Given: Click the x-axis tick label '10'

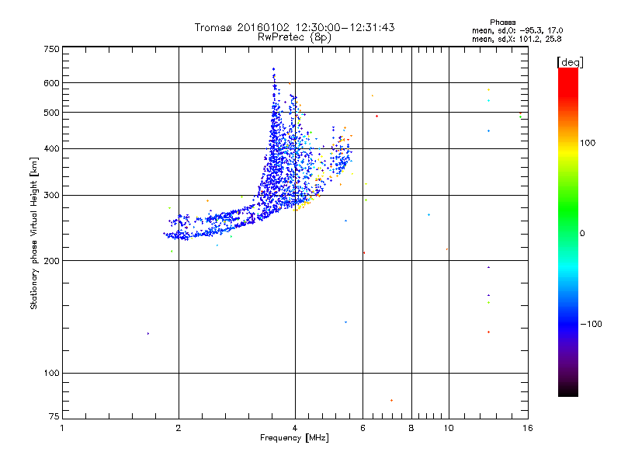Looking at the screenshot, I should click(x=449, y=428).
